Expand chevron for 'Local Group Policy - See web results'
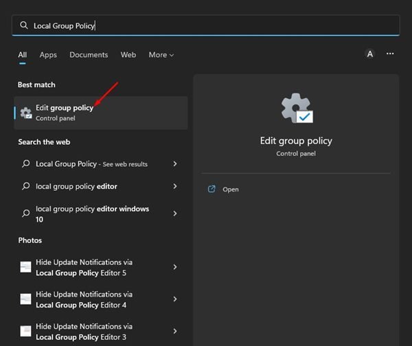This screenshot has width=412, height=346. pyautogui.click(x=175, y=164)
